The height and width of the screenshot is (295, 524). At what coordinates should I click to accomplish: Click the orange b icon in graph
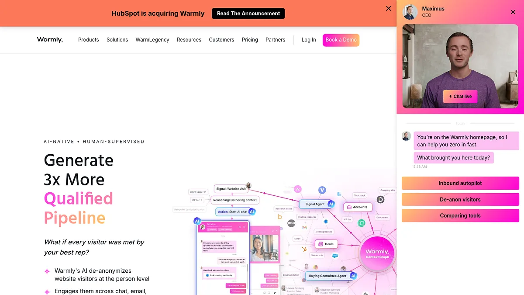pos(280,217)
